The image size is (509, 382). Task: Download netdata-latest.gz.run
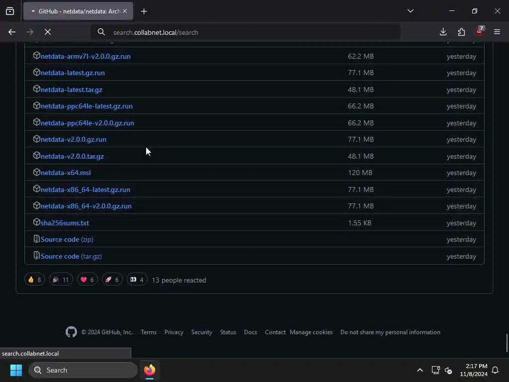click(x=73, y=73)
